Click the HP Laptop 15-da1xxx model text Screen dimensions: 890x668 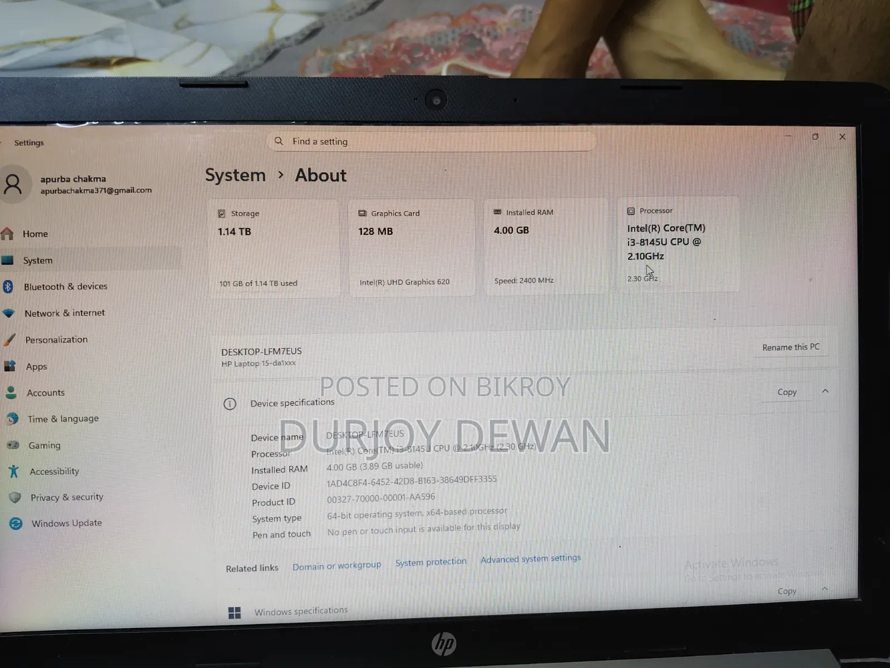click(259, 364)
